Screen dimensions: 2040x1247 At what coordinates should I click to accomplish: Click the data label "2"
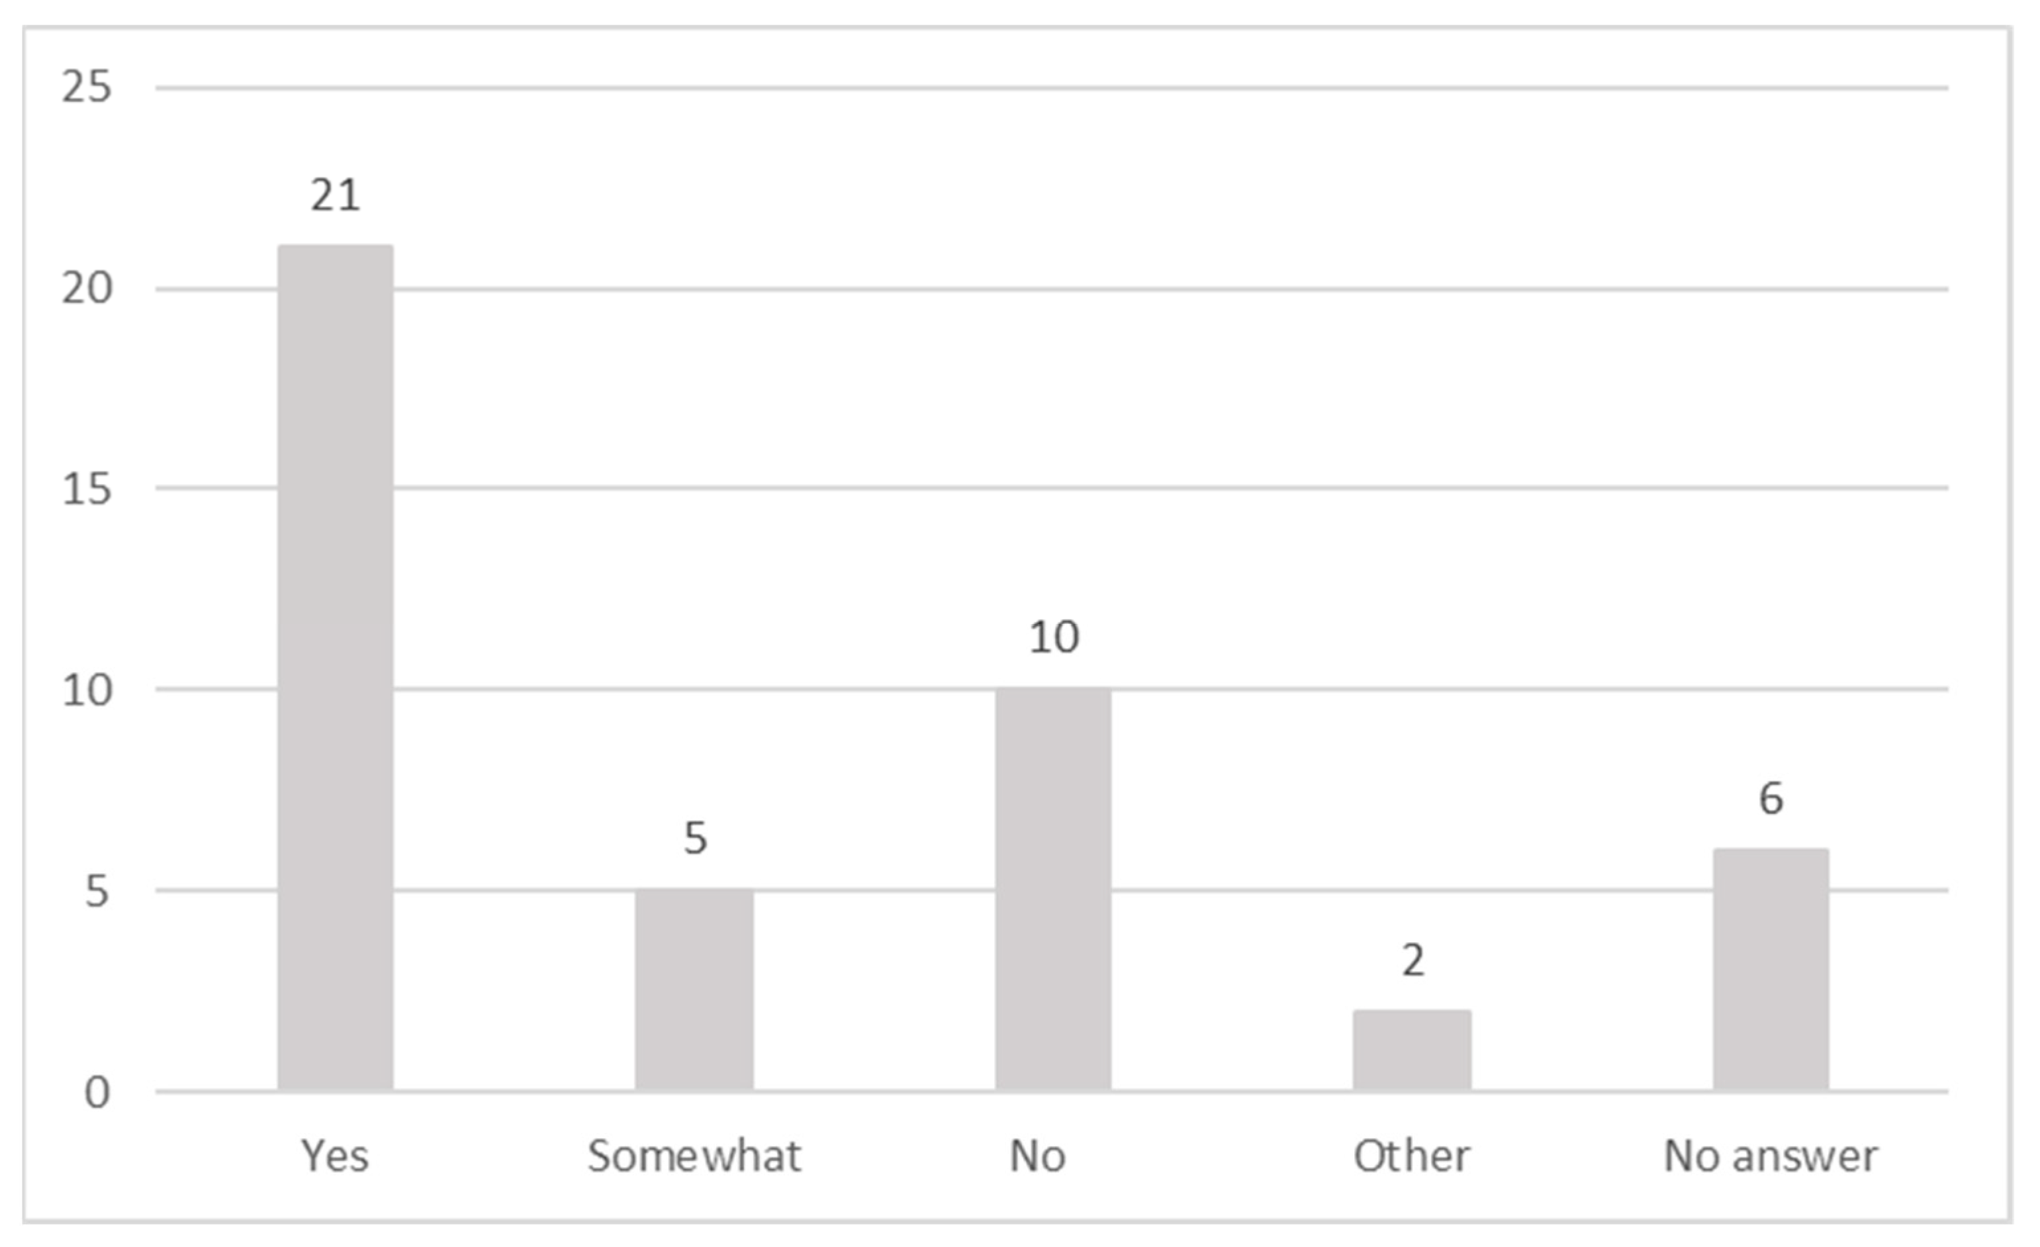point(1413,960)
